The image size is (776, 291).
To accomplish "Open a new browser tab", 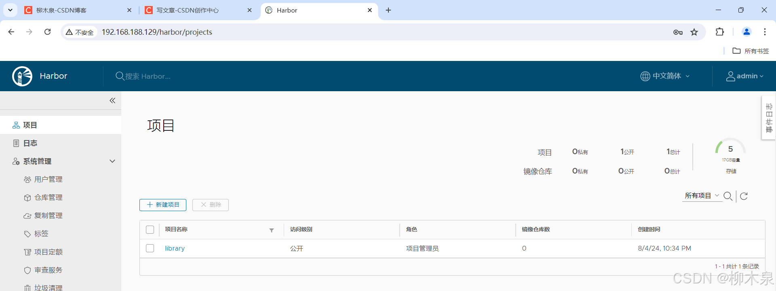I will point(388,10).
